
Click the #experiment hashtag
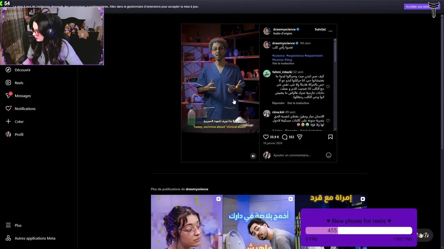[314, 56]
